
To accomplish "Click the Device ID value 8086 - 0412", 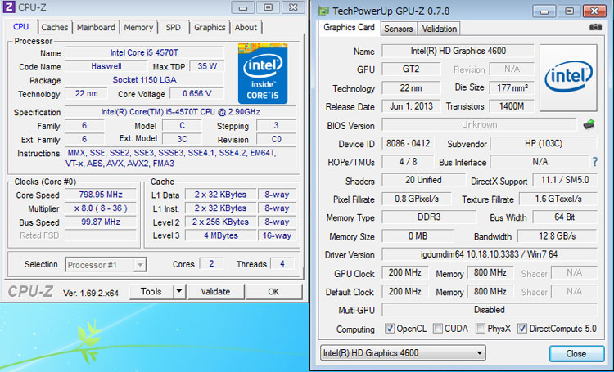I will [408, 143].
